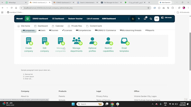
Task: Open CE Dashboard in the navbar
Action: 58,19
